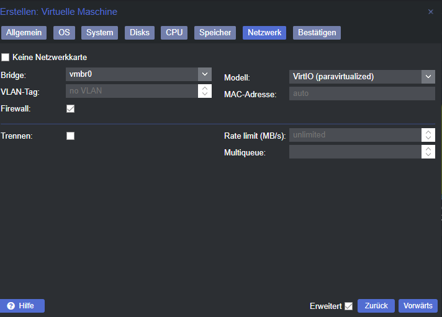Uncheck the Erweitert checkbox
Image resolution: width=442 pixels, height=317 pixels.
pos(349,306)
